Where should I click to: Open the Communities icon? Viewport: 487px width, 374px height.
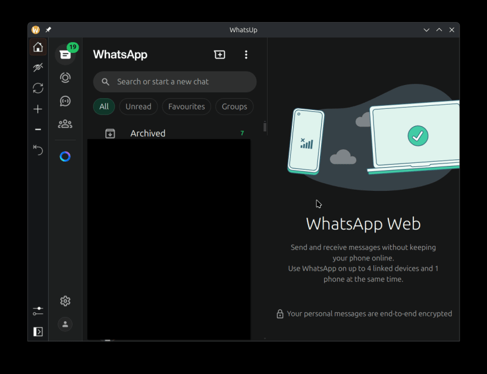[x=65, y=124]
